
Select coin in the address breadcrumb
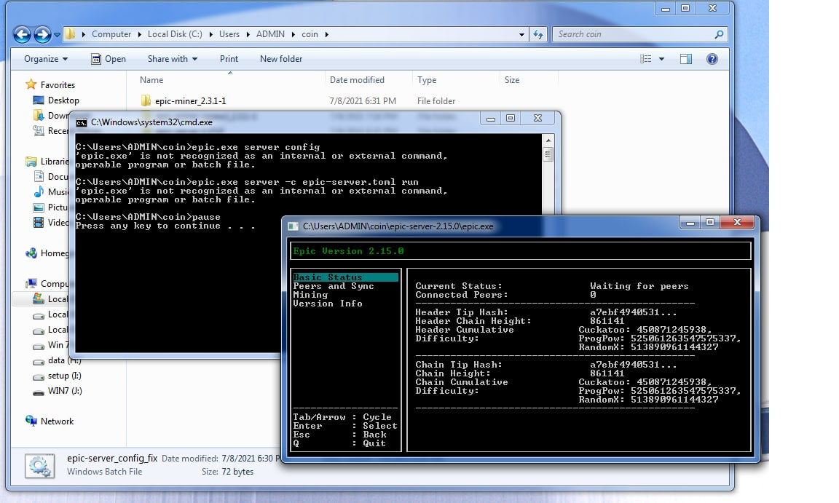(310, 34)
